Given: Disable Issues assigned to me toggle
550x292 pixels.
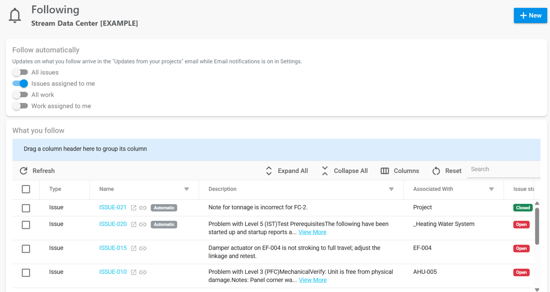Looking at the screenshot, I should tap(20, 83).
